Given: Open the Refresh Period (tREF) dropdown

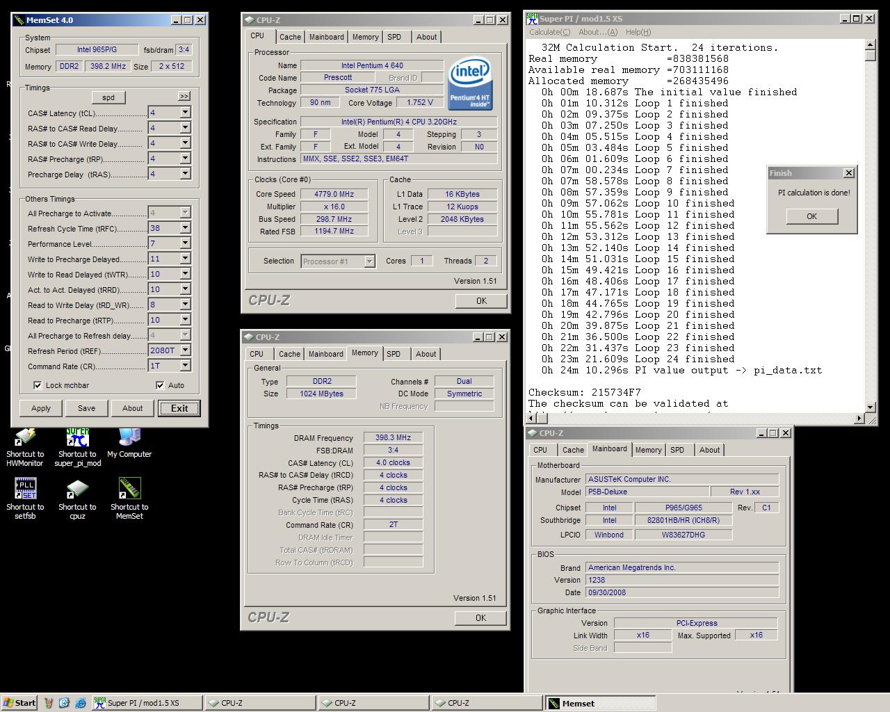Looking at the screenshot, I should (x=185, y=350).
